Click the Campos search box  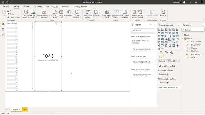(193, 30)
